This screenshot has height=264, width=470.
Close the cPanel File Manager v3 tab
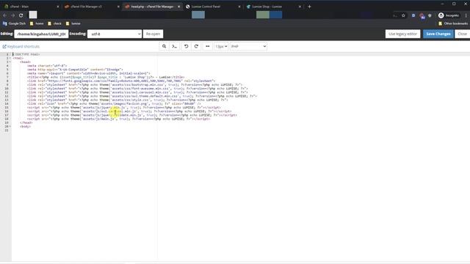coord(118,7)
